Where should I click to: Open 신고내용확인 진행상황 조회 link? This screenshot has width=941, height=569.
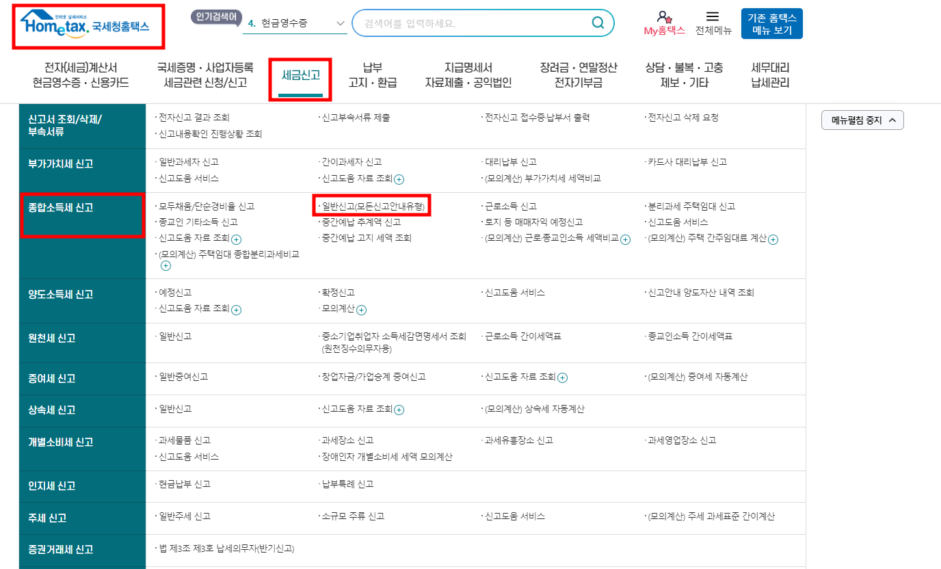tap(209, 134)
